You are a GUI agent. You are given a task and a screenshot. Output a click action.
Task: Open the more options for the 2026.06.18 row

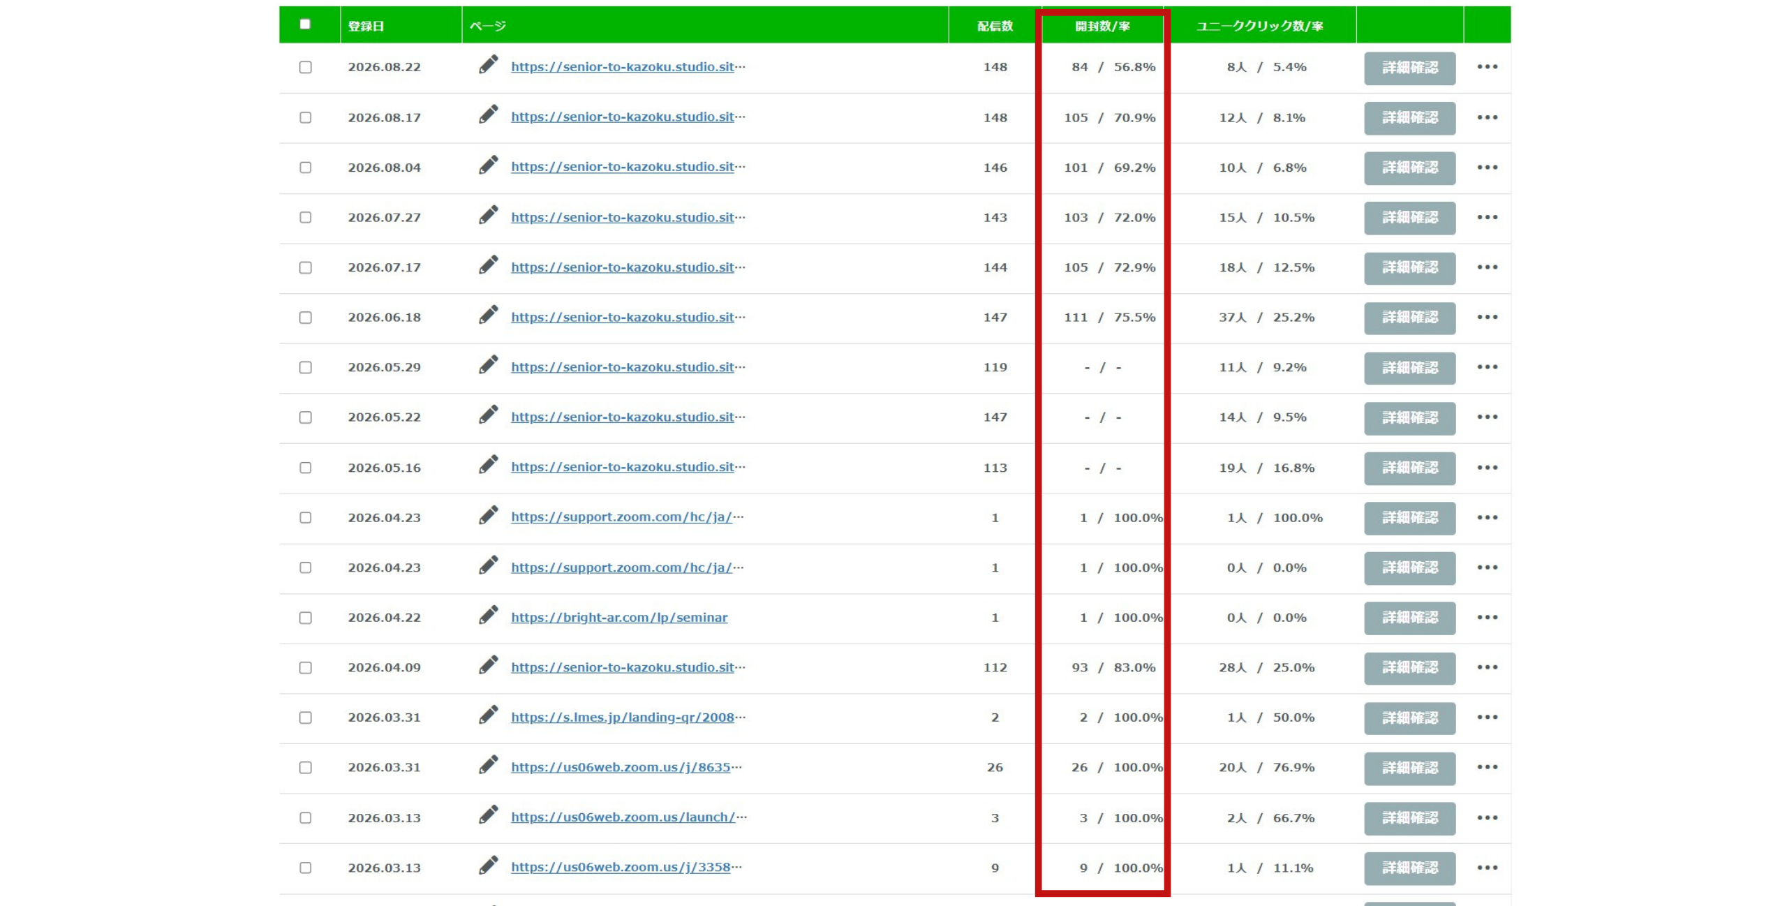pos(1487,317)
